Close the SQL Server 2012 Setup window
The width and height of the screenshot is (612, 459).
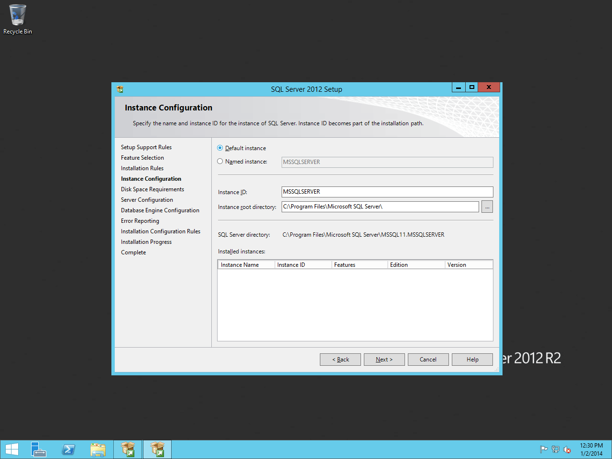pyautogui.click(x=489, y=87)
